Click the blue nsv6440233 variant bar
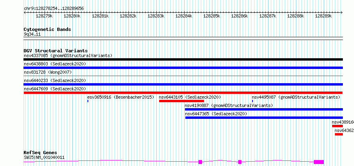354x166 pixels. point(183,84)
